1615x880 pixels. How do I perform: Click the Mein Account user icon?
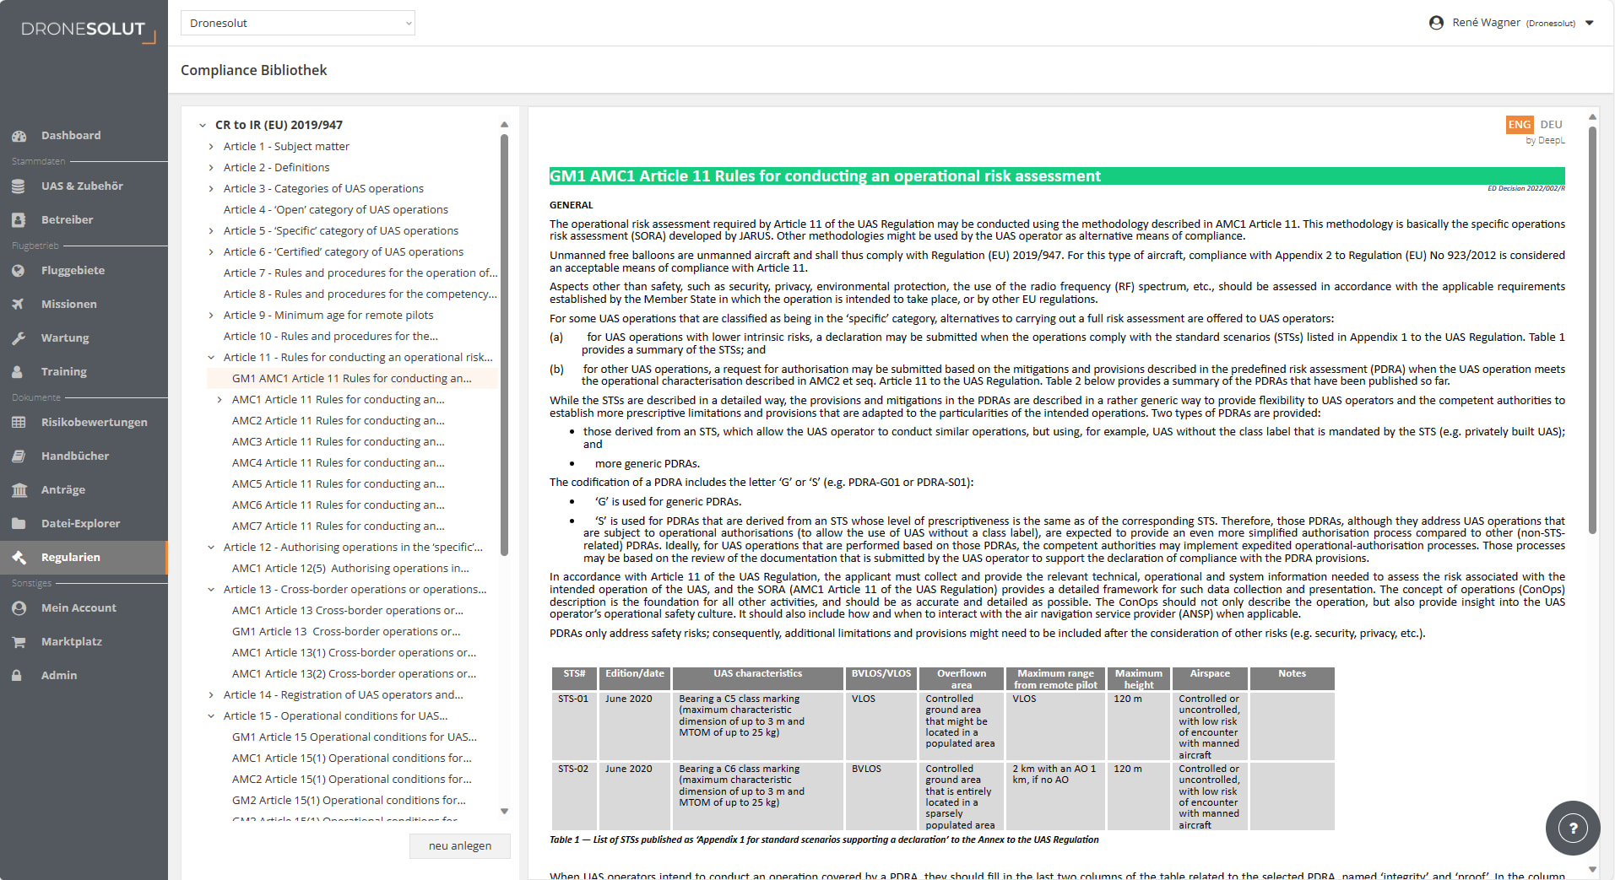(x=19, y=608)
